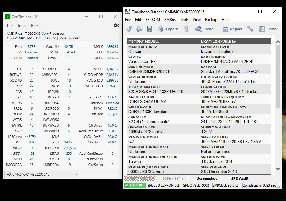Open the Backup menu
286x201 pixels.
click(x=211, y=19)
